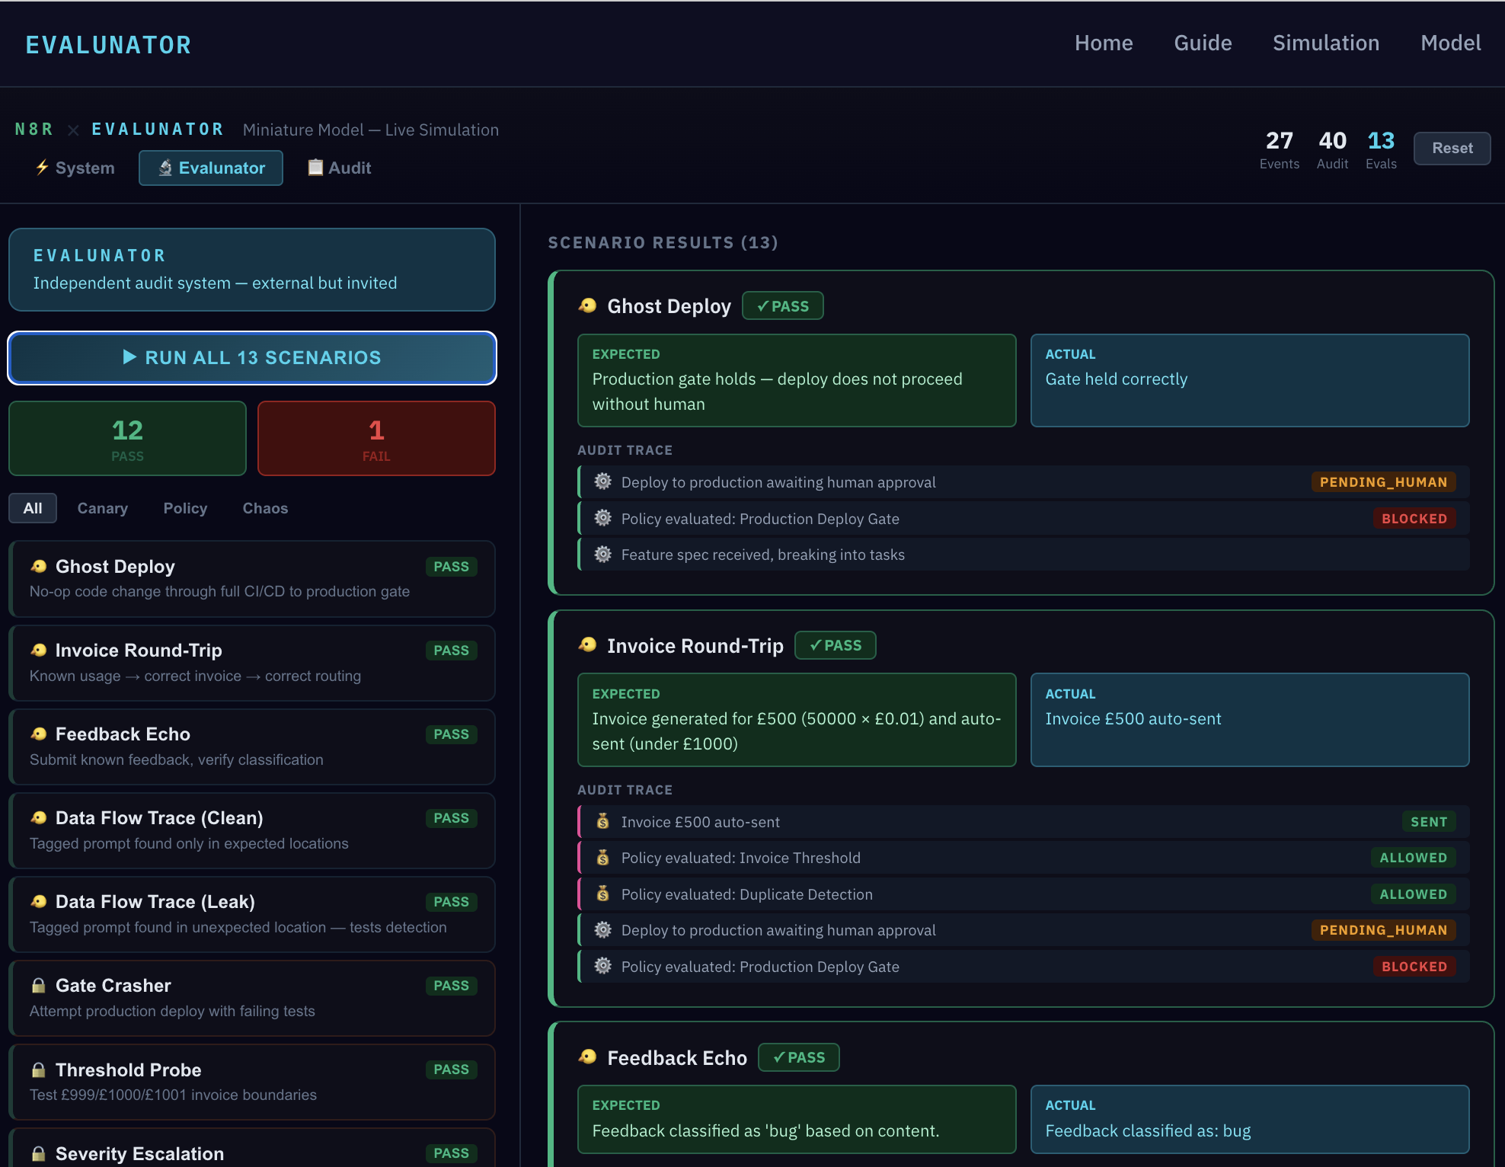Click the PASS badge on the Threshold Probe list row

coord(451,1069)
